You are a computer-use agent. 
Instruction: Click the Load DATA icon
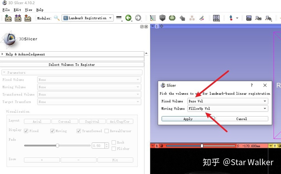pyautogui.click(x=8, y=18)
